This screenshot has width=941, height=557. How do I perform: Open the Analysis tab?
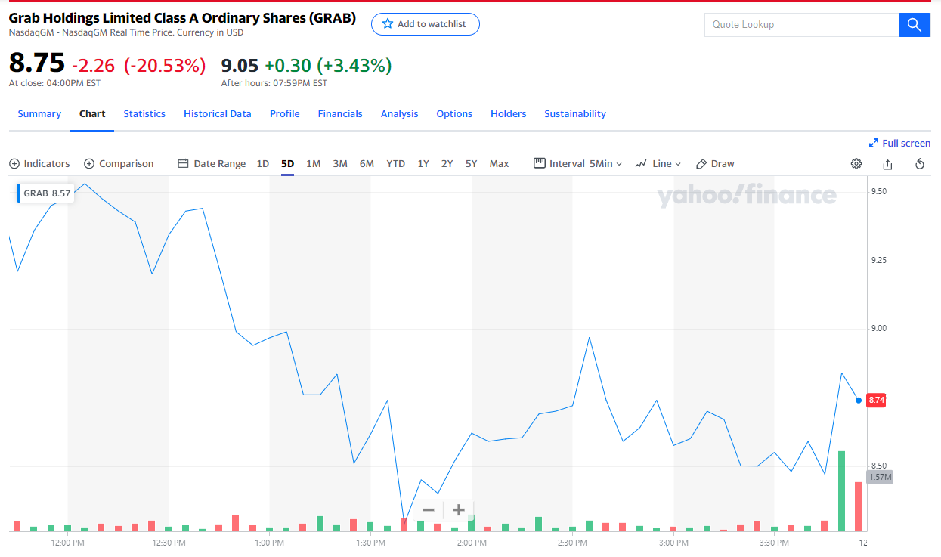(399, 114)
